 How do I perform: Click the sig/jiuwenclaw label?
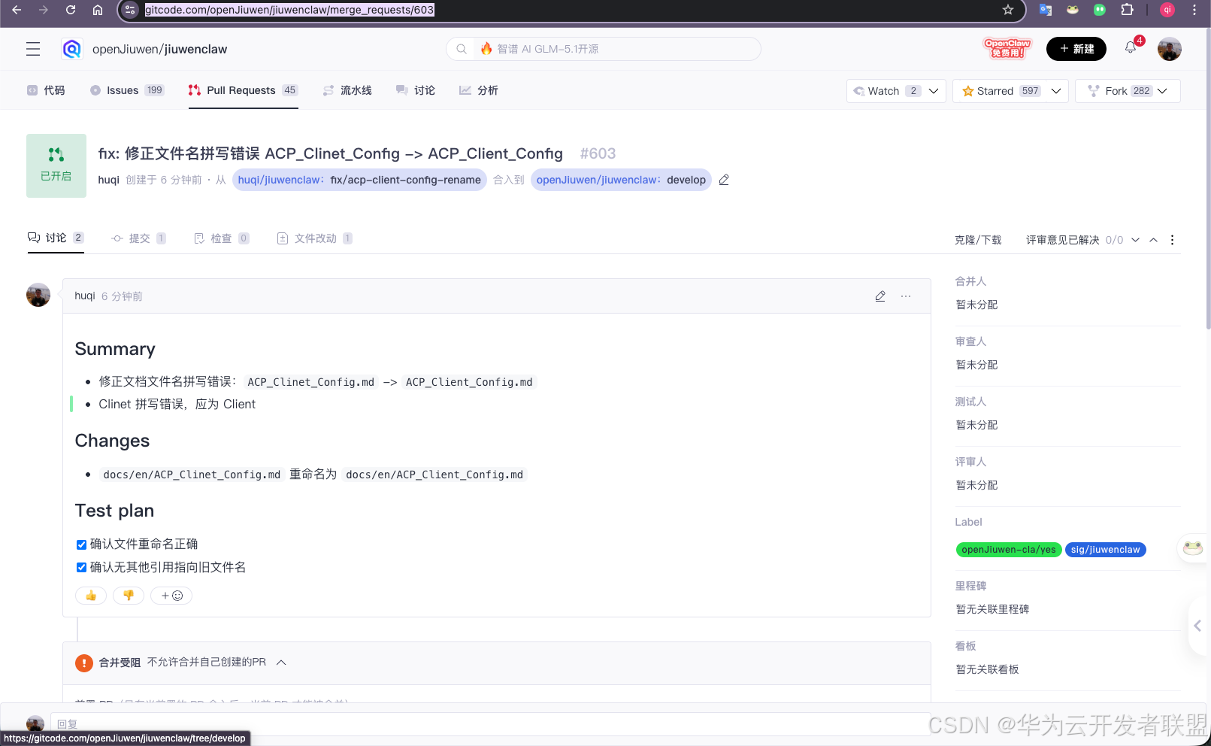pyautogui.click(x=1106, y=550)
